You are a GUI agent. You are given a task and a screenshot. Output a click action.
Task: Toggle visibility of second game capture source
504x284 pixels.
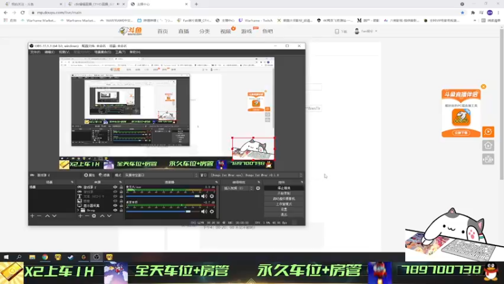[x=115, y=192]
